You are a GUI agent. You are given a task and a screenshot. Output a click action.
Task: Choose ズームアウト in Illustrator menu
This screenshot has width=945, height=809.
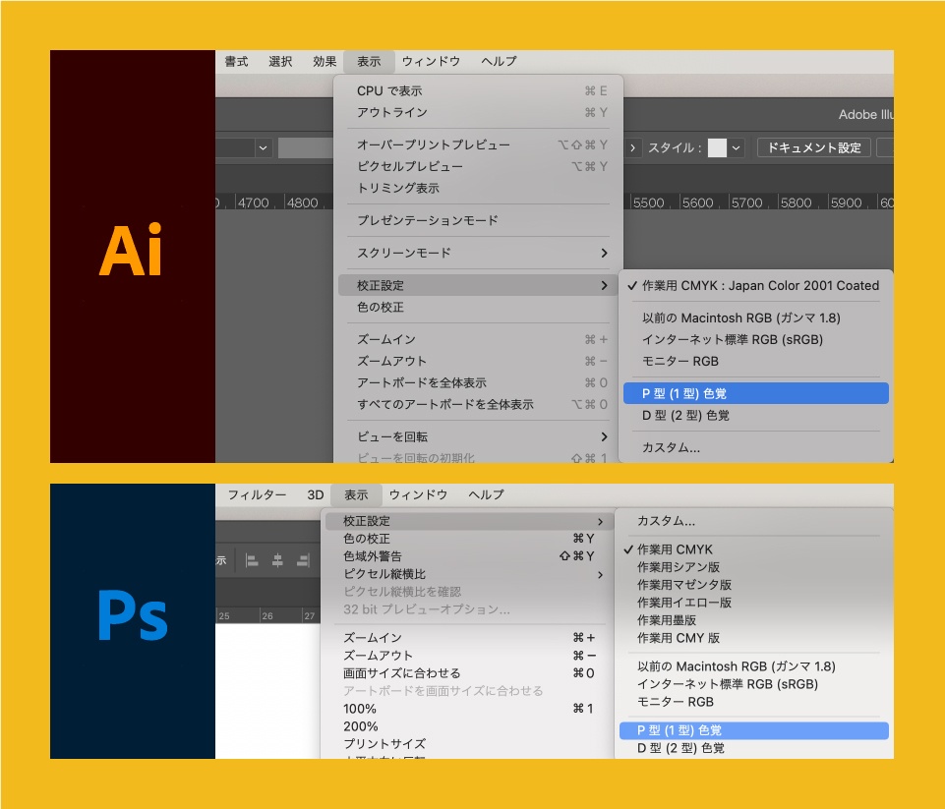478,362
